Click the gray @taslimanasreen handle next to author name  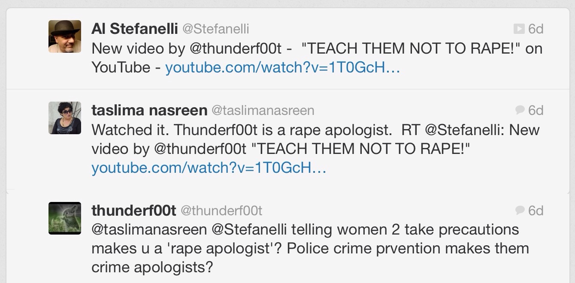pyautogui.click(x=263, y=111)
